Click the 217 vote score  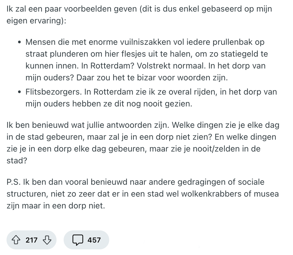point(31,240)
